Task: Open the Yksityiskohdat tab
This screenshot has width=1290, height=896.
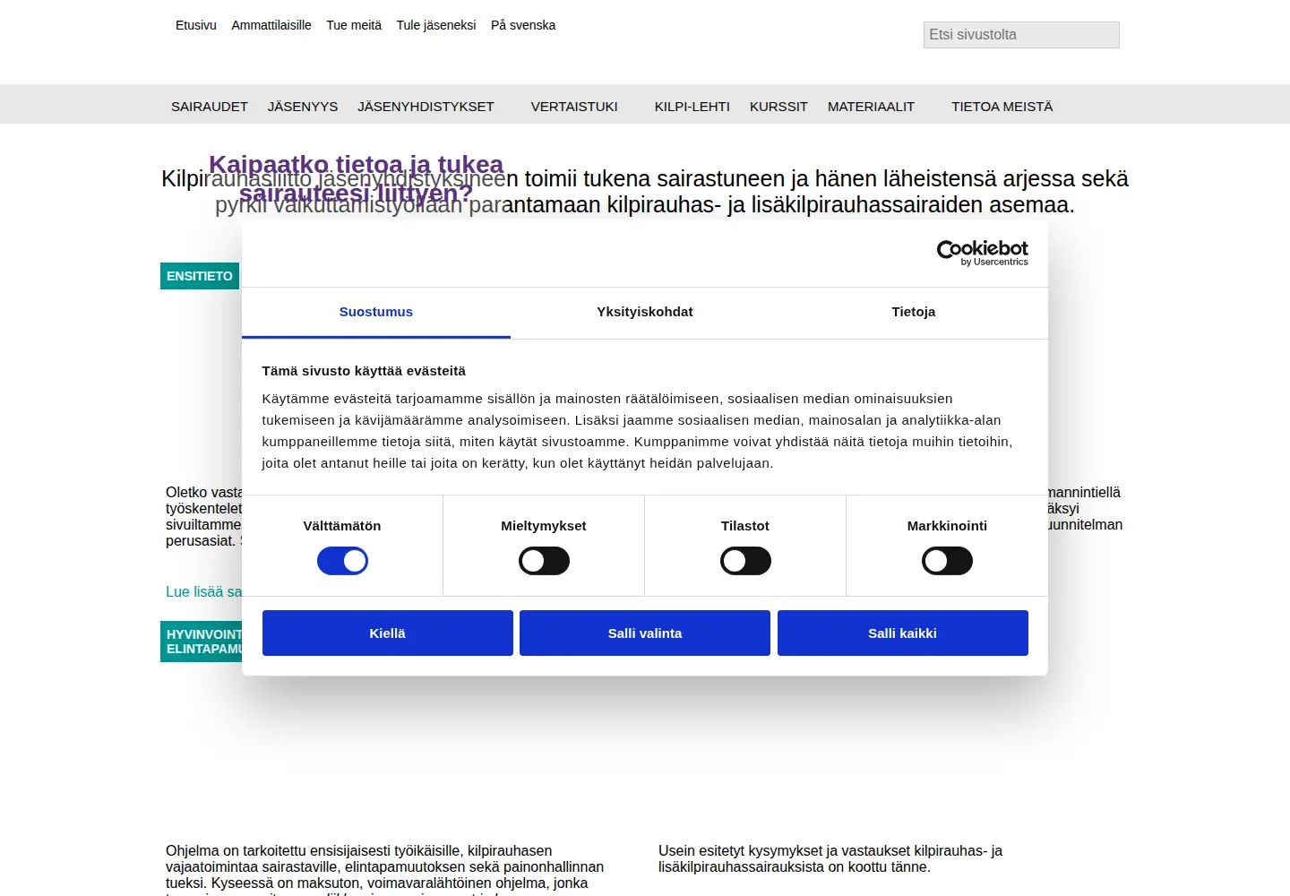Action: (x=645, y=312)
